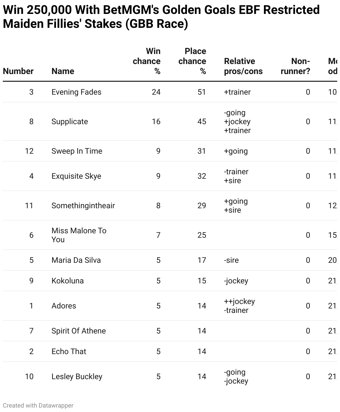340x412 pixels.
Task: Open the Created with Datawrapper link
Action: pyautogui.click(x=38, y=406)
